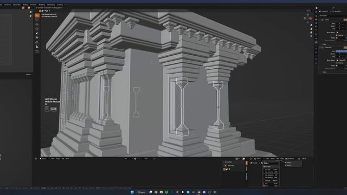Click the viewport pan hand gizmo
Viewport: 347px width, 195px height.
click(x=311, y=29)
